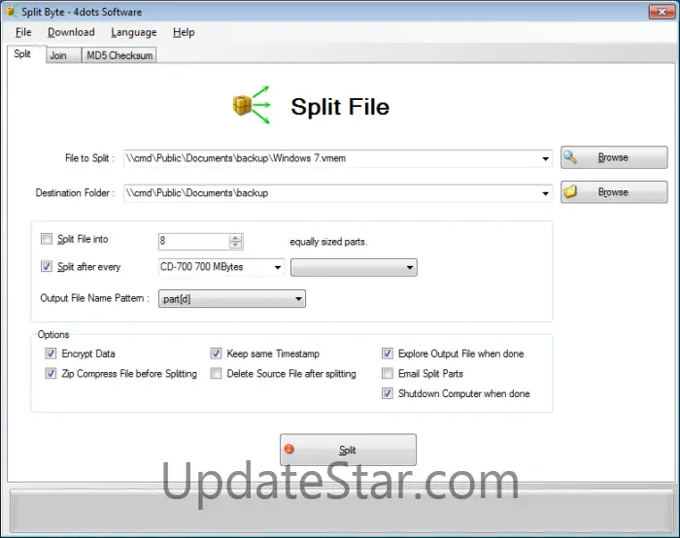
Task: Expand the Destination Folder dropdown arrow
Action: [546, 193]
